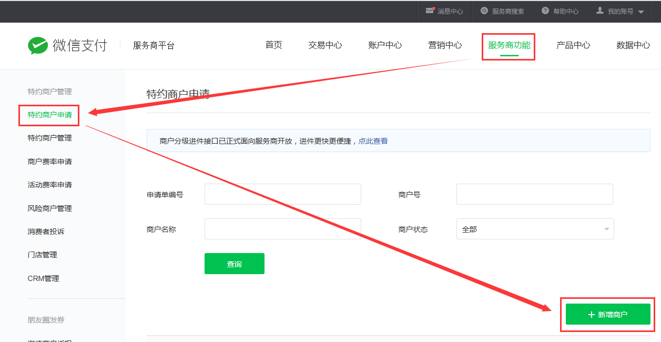Follow the 点此查看 link
The image size is (661, 342).
pos(373,141)
